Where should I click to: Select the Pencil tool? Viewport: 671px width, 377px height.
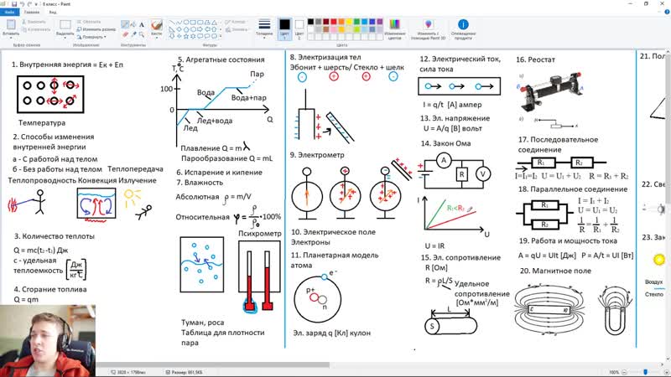[x=125, y=24]
